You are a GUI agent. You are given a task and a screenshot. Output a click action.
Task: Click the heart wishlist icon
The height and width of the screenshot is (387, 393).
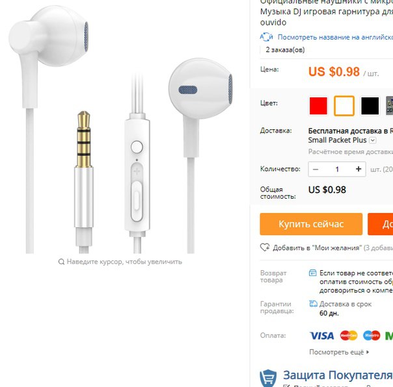[x=265, y=247]
